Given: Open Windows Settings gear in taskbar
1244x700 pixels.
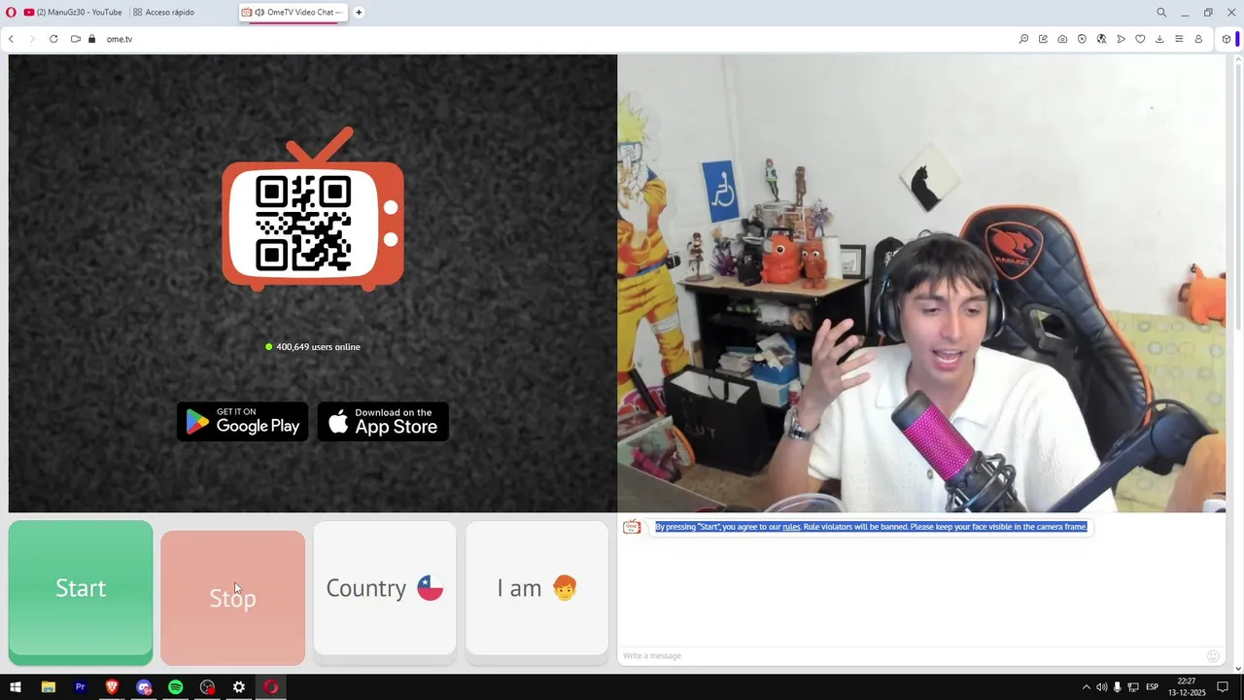Looking at the screenshot, I should click(239, 687).
